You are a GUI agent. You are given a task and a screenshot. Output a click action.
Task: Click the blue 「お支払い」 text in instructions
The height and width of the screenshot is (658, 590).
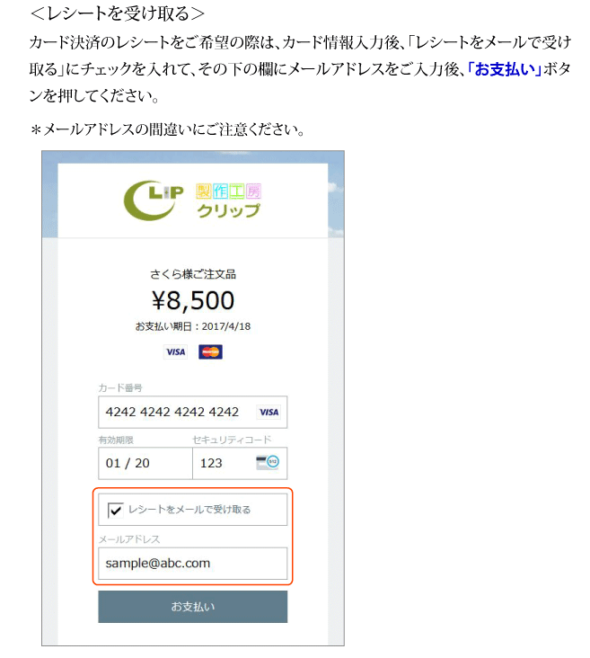[505, 69]
